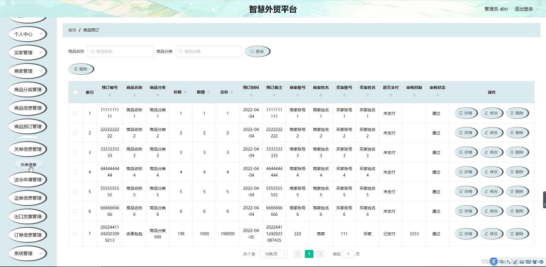546x267 pixels.
Task: Open 详情 for order row 5
Action: (466, 191)
